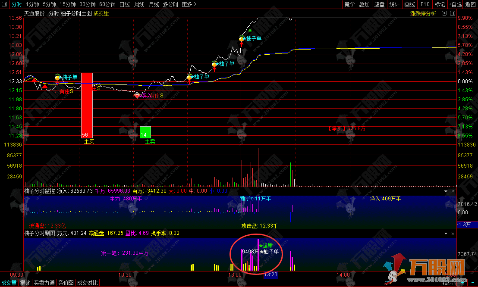Switch to the 5分钟 period tab
This screenshot has height=287, width=478.
(x=50, y=4)
